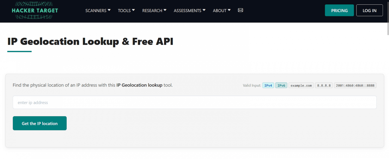389x159 pixels.
Task: Open the envelope contact icon
Action: 240,10
